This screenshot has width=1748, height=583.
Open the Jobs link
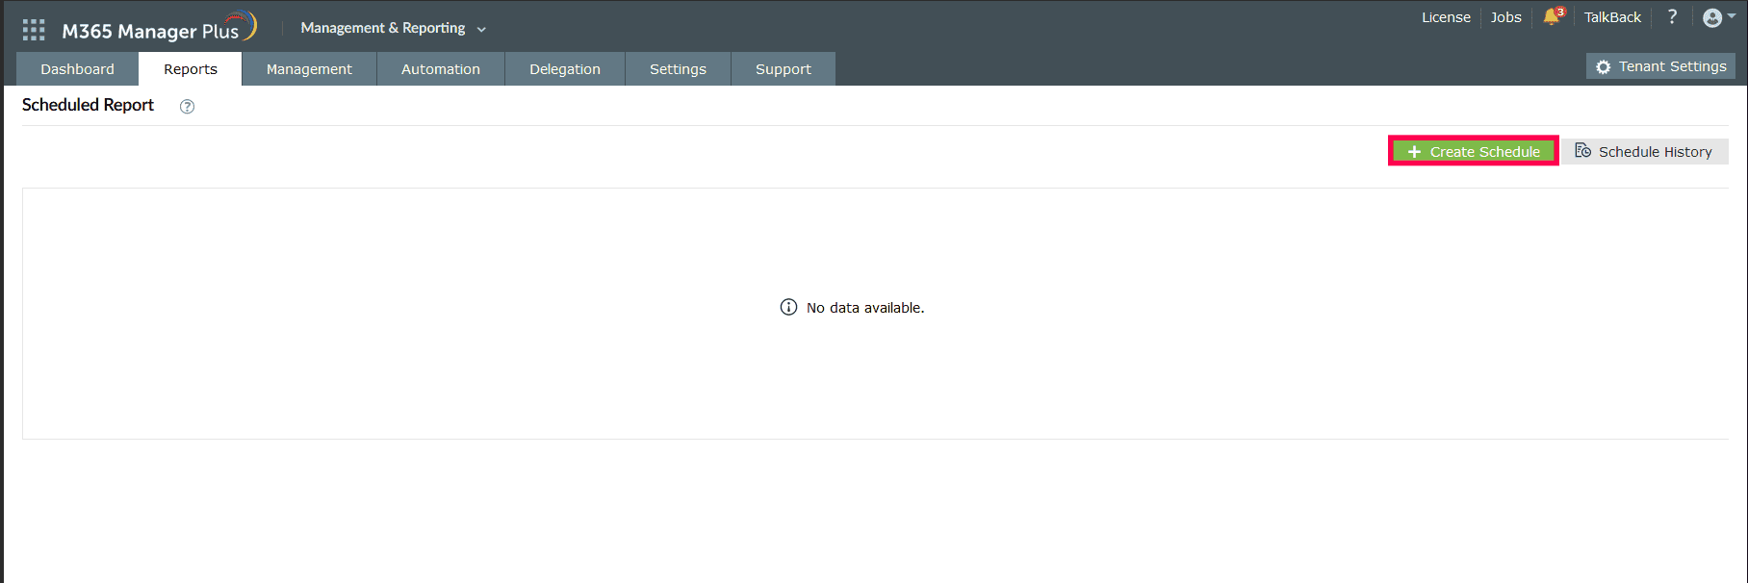point(1506,17)
